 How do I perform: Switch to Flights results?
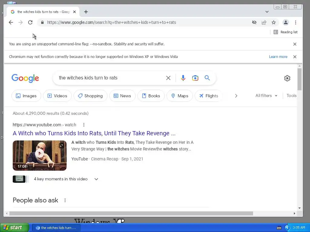click(x=209, y=96)
